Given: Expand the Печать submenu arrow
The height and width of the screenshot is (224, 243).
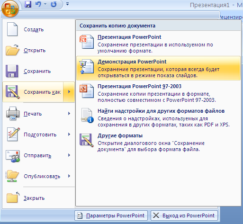Looking at the screenshot, I should coord(69,114).
